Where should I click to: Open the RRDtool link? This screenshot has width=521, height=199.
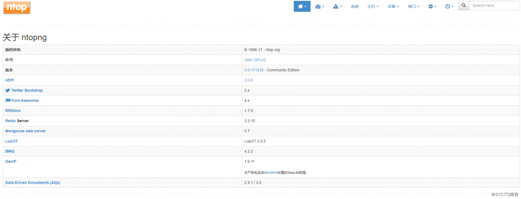coord(13,111)
